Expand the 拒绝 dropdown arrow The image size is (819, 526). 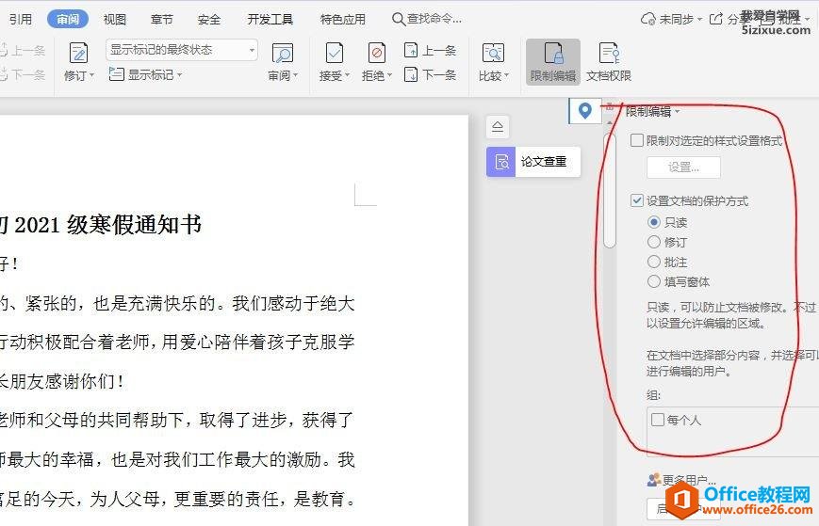(x=389, y=75)
